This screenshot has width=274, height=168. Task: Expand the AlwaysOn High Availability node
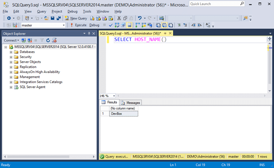(11, 72)
